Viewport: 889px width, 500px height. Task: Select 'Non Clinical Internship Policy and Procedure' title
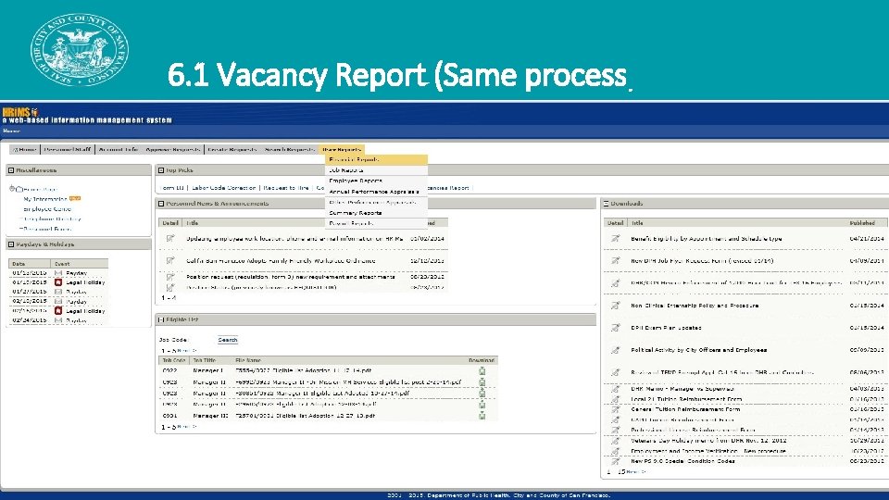695,306
